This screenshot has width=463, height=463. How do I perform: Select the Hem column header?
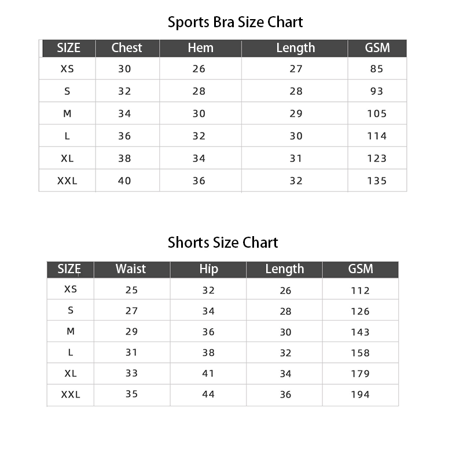pos(200,48)
